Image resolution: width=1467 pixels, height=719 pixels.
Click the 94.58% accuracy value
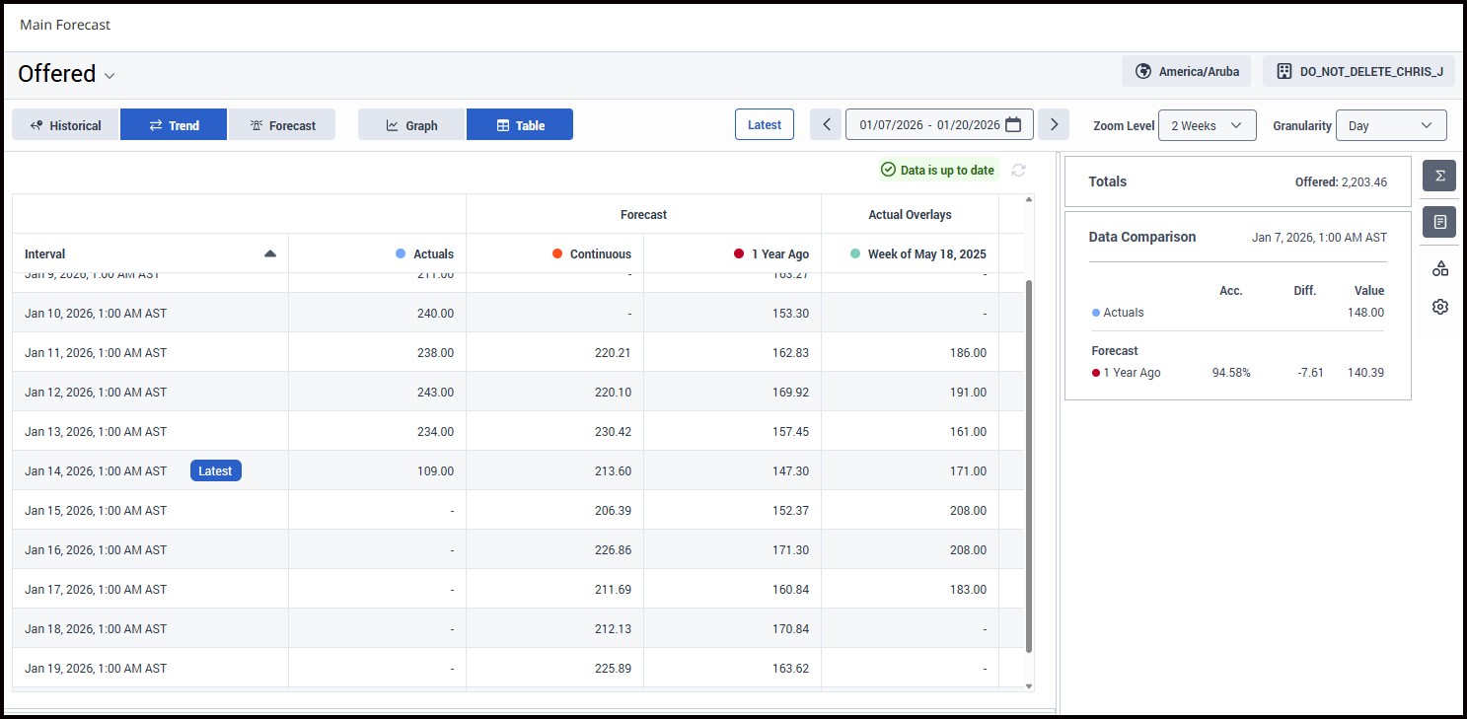point(1231,373)
